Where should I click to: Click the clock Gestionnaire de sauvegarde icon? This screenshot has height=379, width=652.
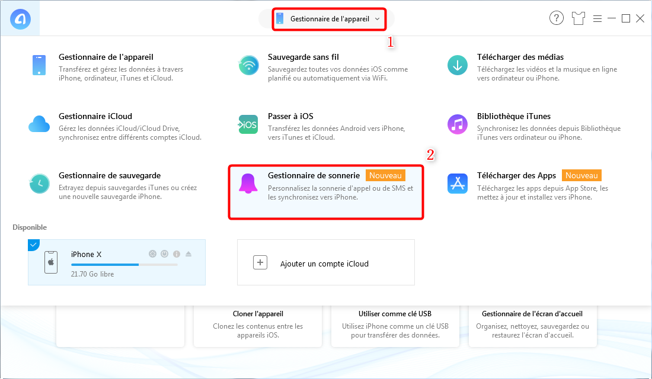(40, 183)
